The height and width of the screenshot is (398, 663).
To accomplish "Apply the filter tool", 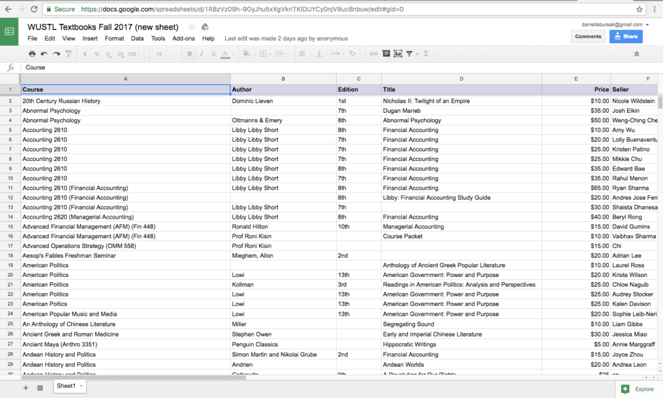I will 410,53.
